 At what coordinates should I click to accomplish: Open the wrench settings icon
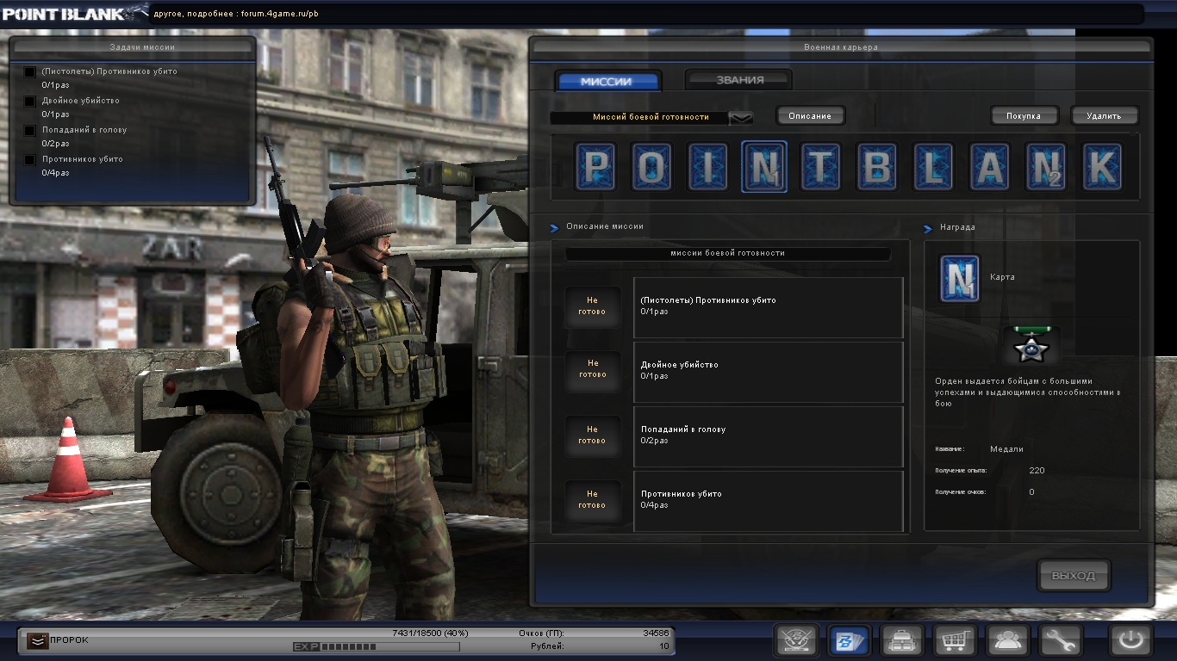[1060, 640]
